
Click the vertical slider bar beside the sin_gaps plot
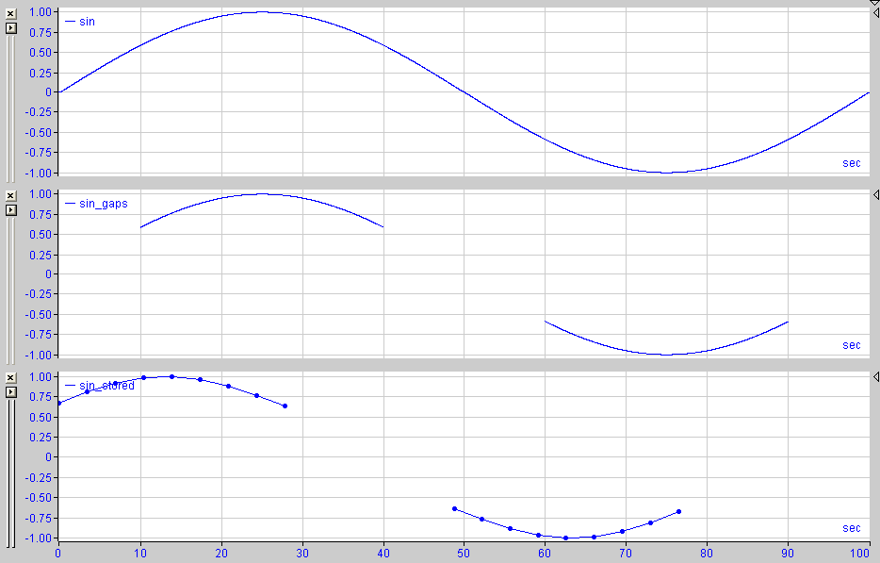pos(10,291)
